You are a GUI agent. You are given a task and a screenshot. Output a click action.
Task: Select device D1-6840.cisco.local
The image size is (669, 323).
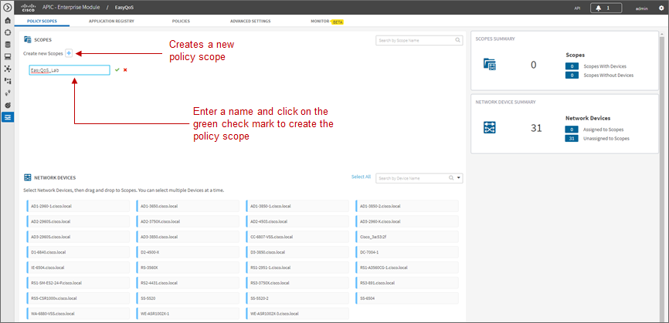tap(78, 252)
